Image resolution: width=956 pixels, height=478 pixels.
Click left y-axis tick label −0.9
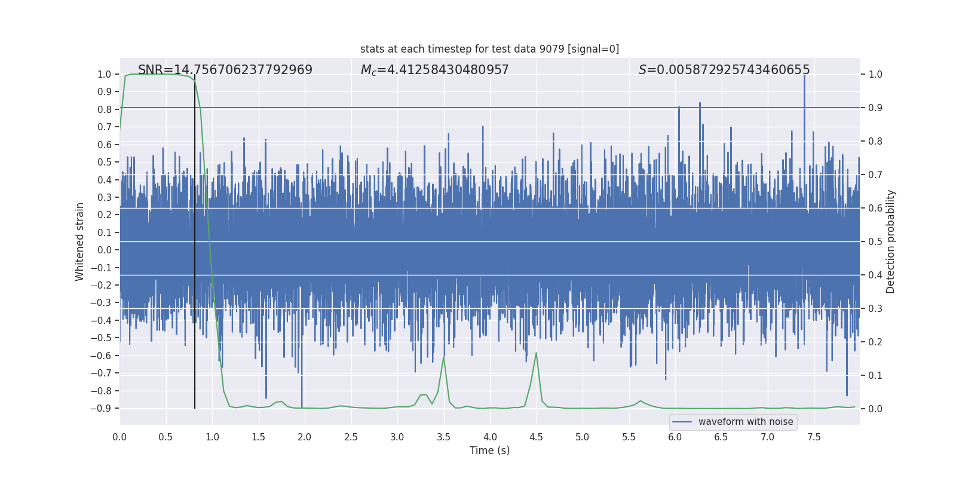103,409
